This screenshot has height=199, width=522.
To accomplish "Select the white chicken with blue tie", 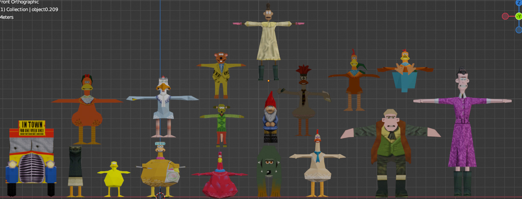I will tap(317, 164).
